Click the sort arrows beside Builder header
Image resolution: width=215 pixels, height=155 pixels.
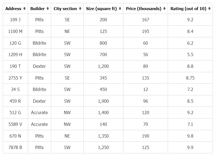[x=48, y=8]
